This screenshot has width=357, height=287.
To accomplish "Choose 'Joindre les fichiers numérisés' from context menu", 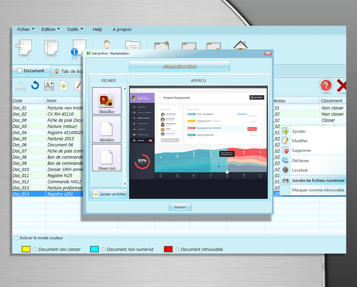I will [318, 180].
